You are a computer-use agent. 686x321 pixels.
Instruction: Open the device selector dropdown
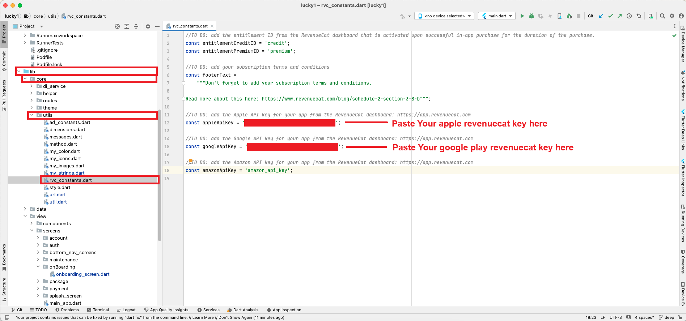[x=444, y=16]
